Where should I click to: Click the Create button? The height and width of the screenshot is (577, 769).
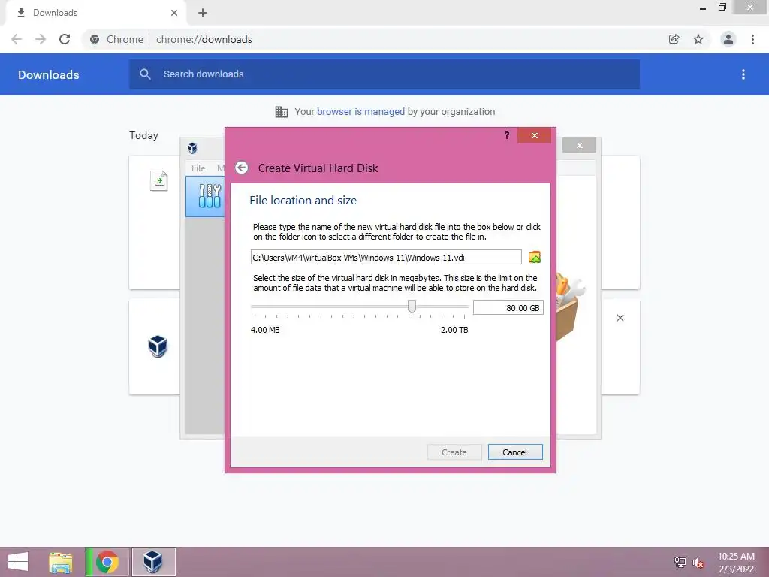(454, 452)
